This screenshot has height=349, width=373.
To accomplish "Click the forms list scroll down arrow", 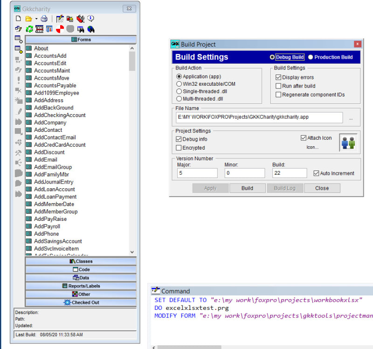I will (x=132, y=252).
